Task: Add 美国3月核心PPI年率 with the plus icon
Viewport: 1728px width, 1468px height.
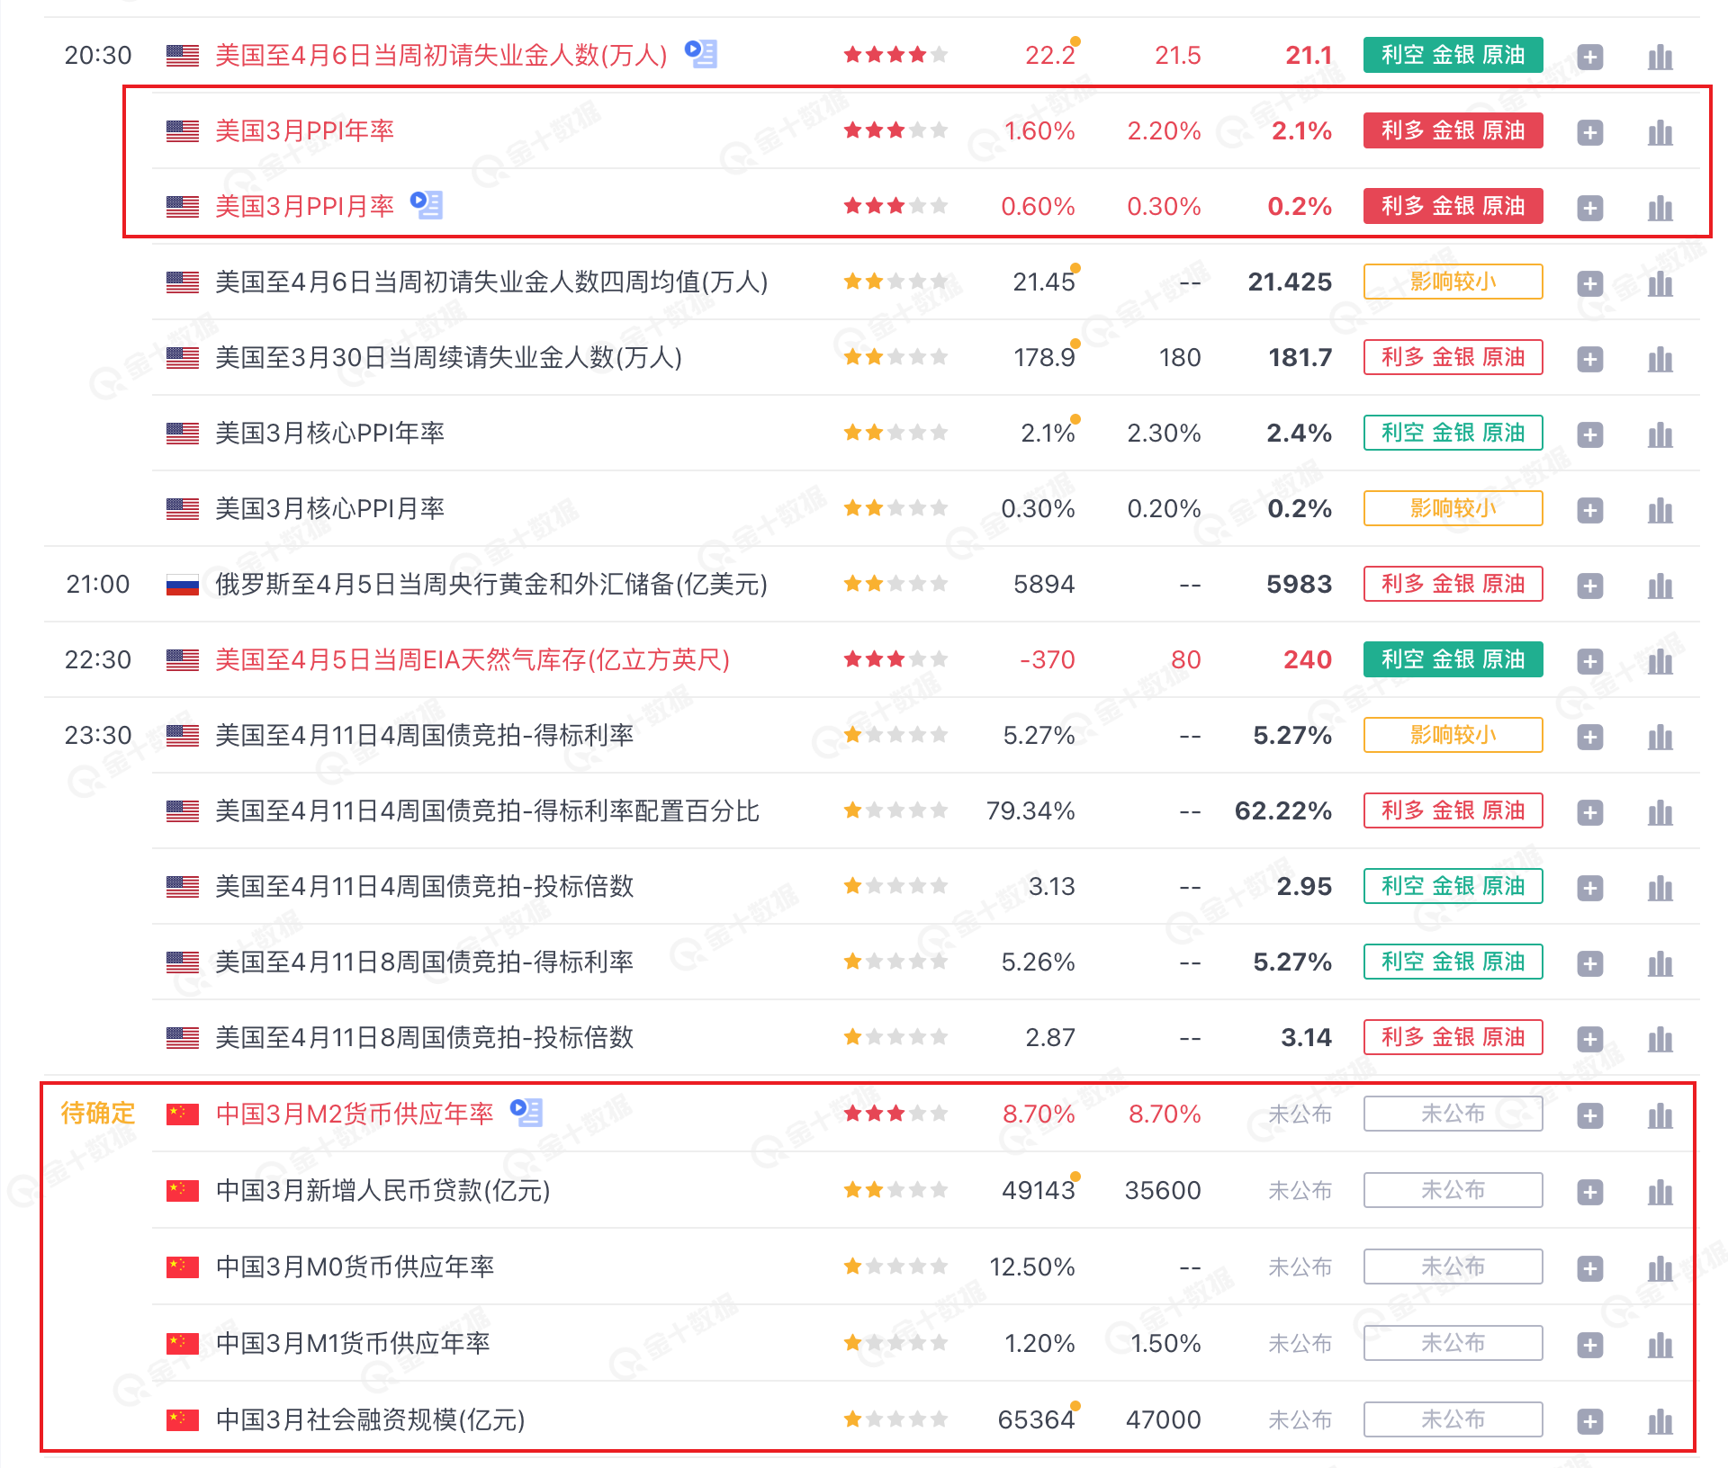Action: click(x=1590, y=435)
